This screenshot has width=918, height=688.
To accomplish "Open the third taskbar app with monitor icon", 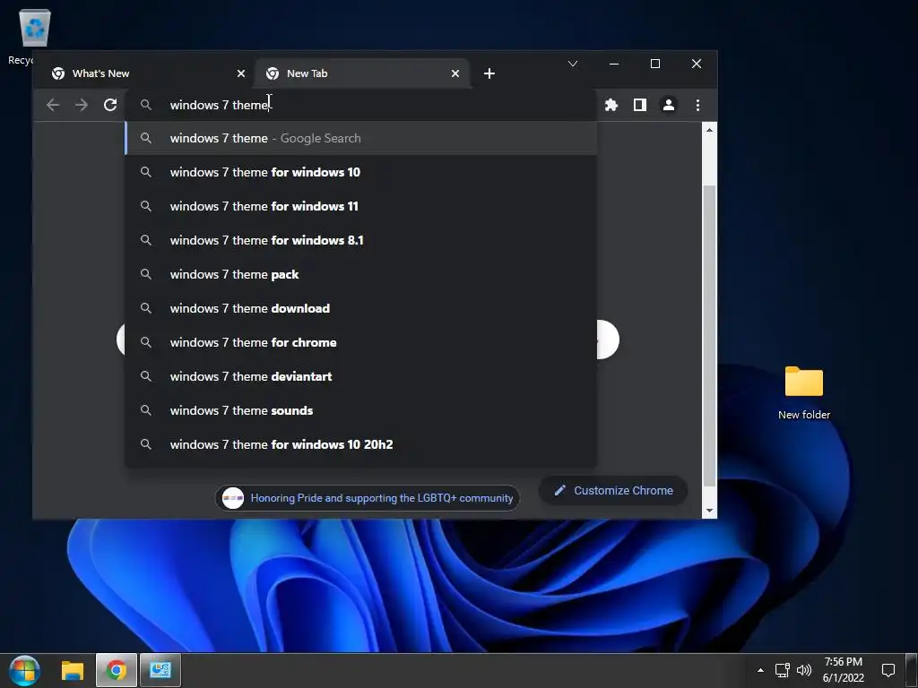I will [x=160, y=670].
